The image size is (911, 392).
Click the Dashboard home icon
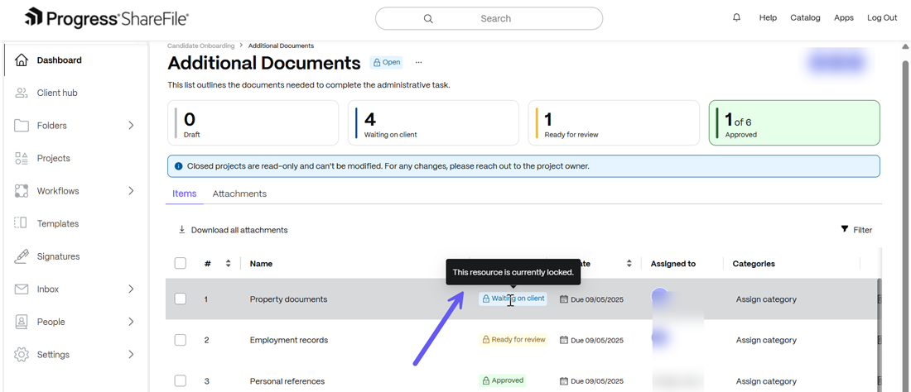click(x=22, y=60)
